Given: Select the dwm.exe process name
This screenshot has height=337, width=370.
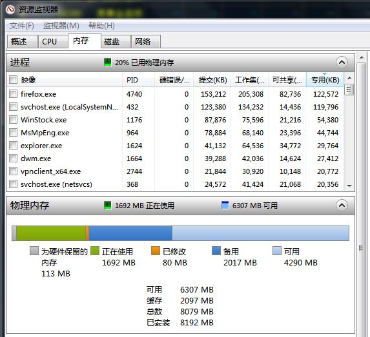Looking at the screenshot, I should [36, 159].
